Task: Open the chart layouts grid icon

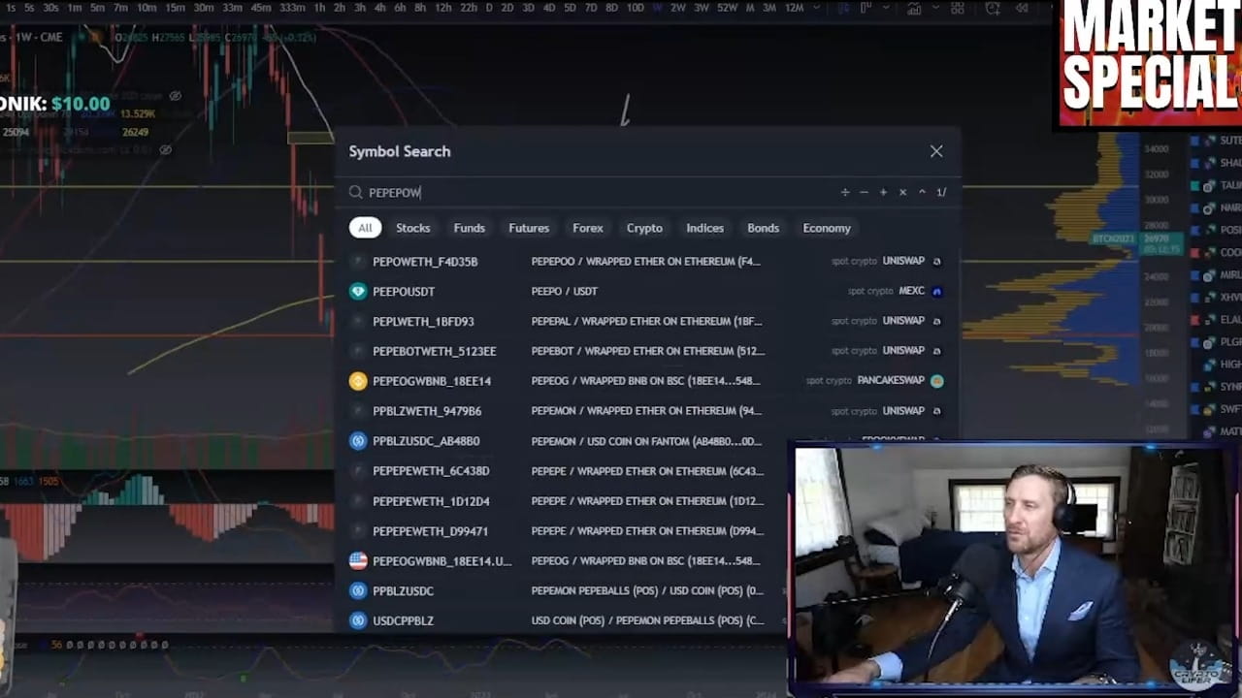Action: pos(960,9)
